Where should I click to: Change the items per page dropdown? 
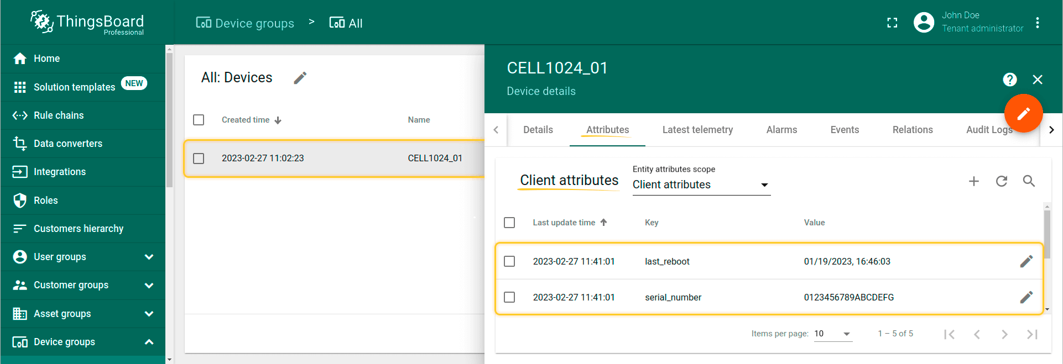(832, 334)
